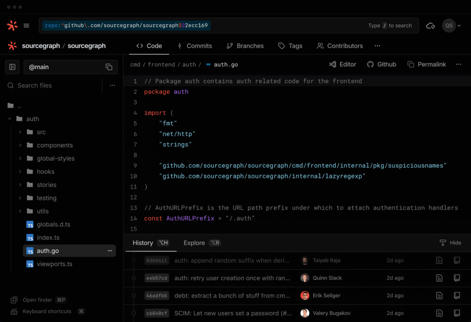
Task: Collapse the file sidebar panel
Action: coord(12,67)
